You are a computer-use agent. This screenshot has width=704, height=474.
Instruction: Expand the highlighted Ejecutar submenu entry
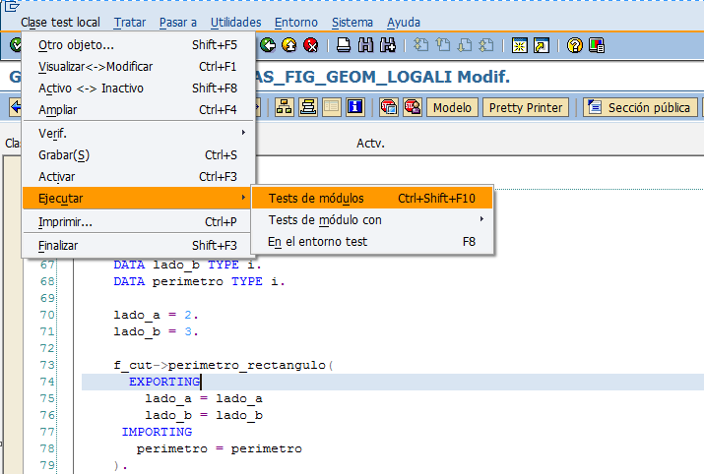(138, 199)
